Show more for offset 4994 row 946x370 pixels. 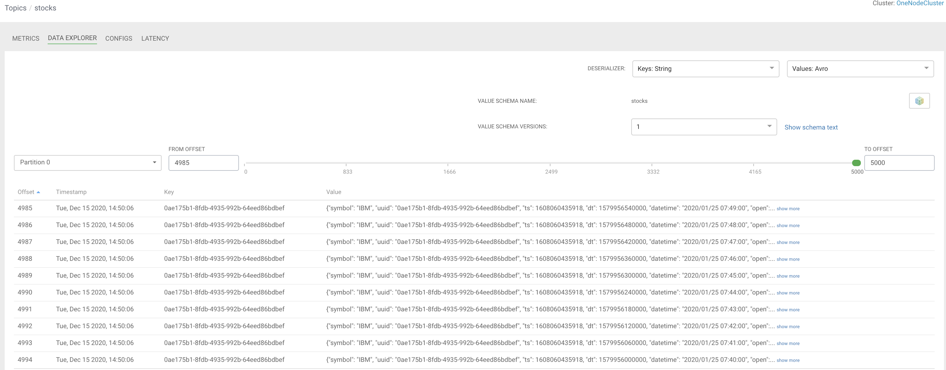[788, 360]
